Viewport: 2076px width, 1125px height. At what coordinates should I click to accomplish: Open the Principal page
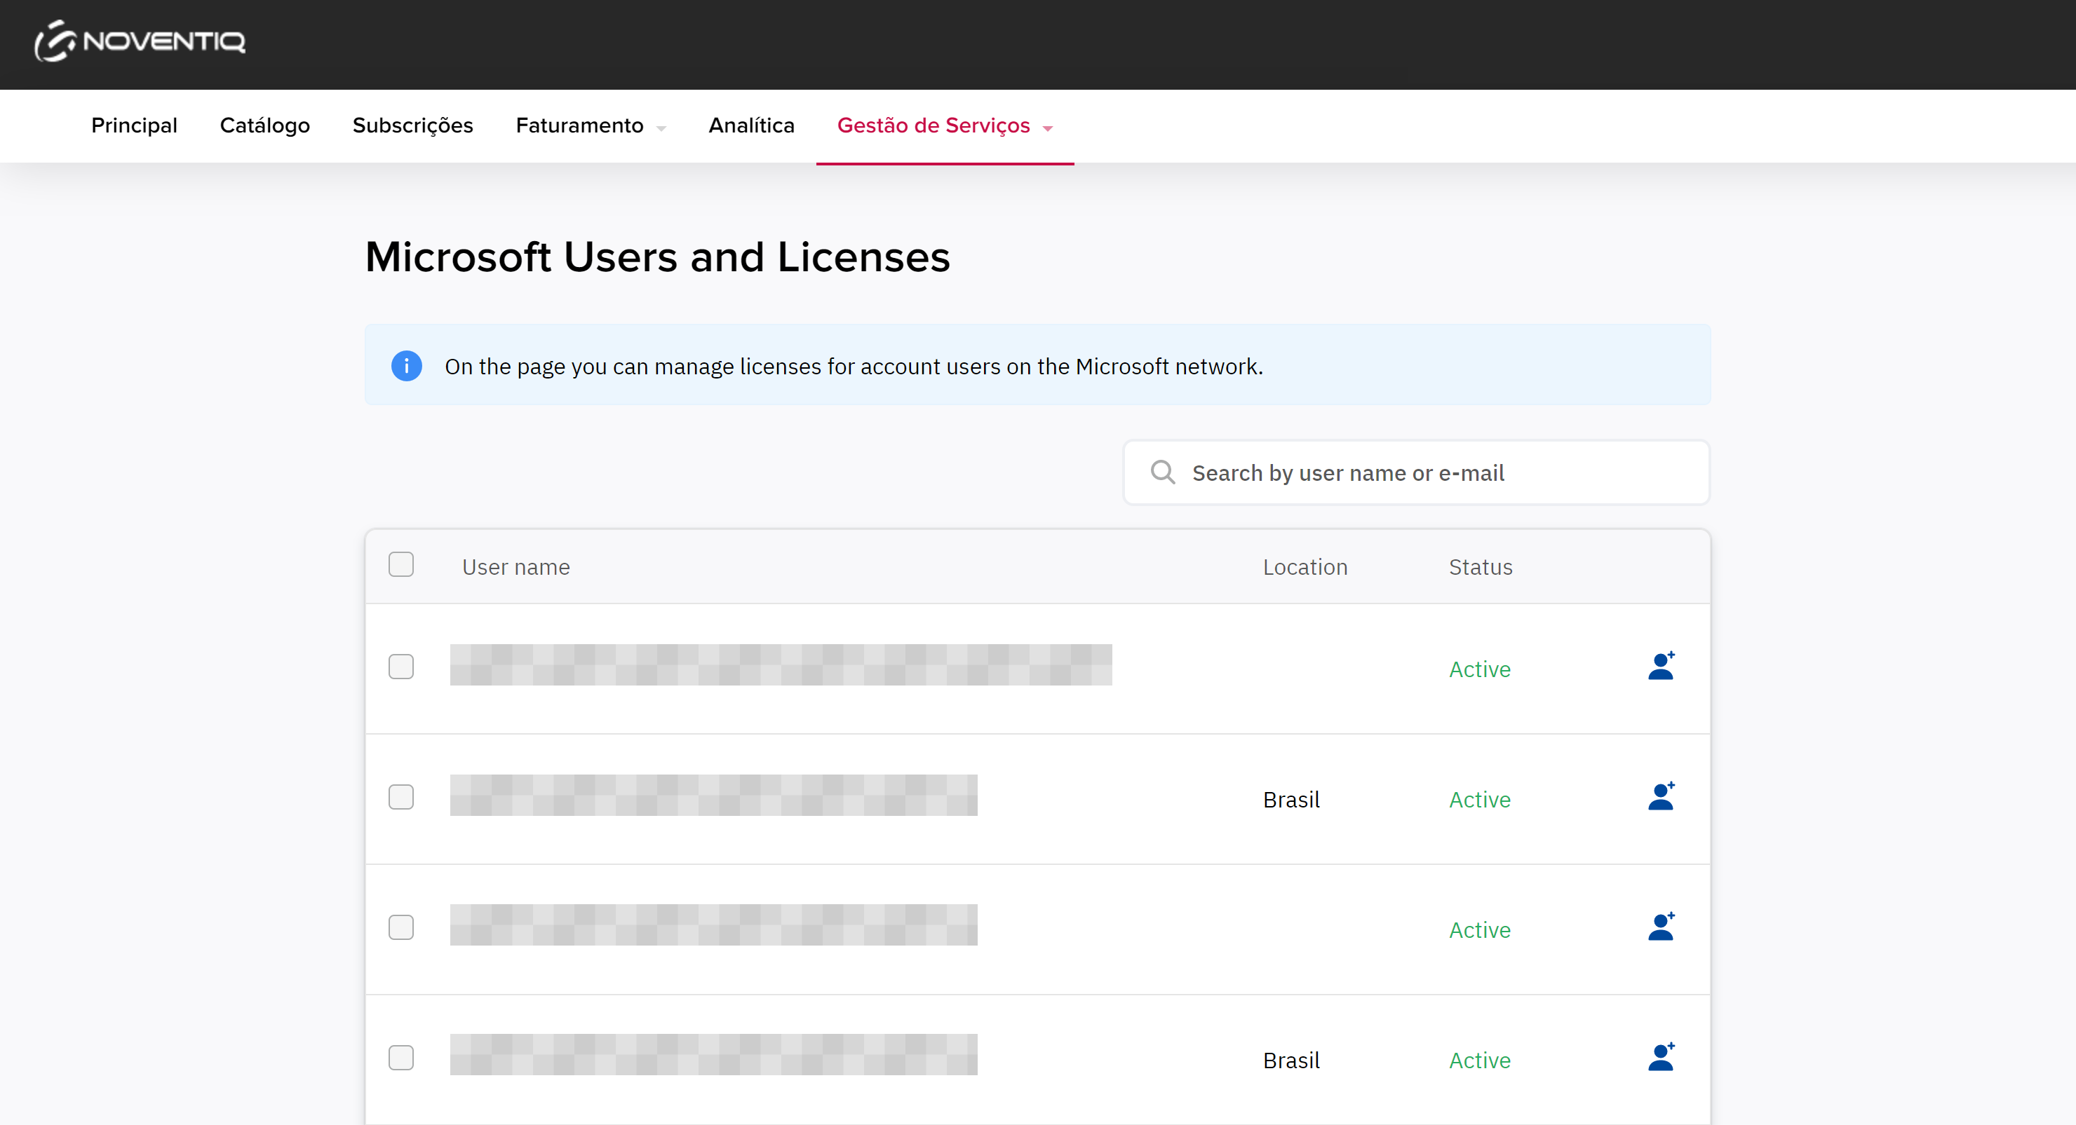[134, 126]
